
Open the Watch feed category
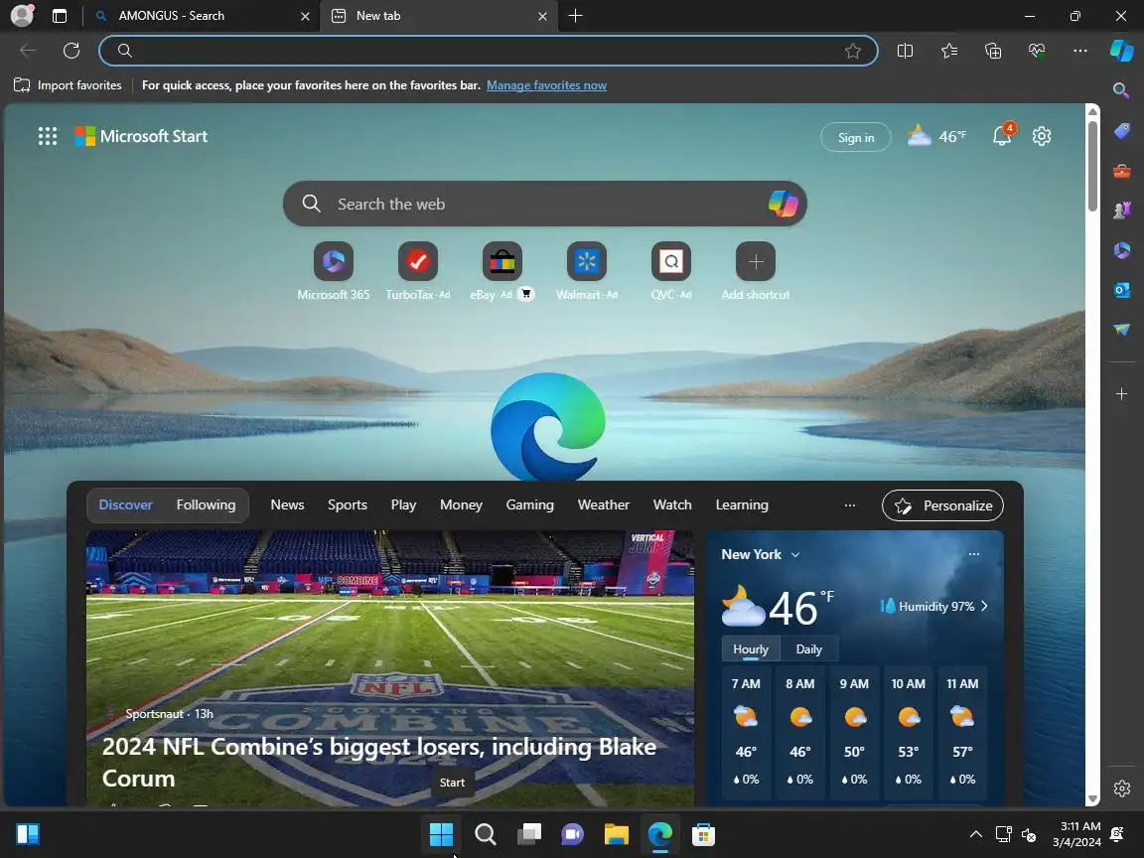(672, 504)
